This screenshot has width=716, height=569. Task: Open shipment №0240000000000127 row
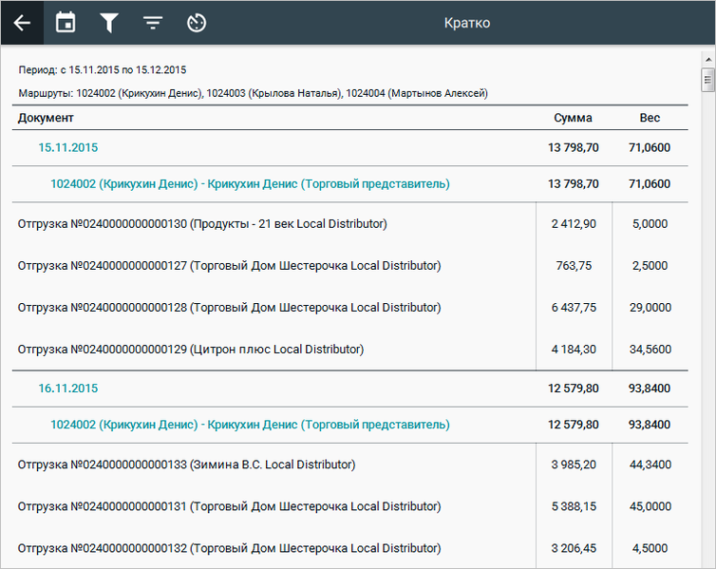pyautogui.click(x=229, y=266)
